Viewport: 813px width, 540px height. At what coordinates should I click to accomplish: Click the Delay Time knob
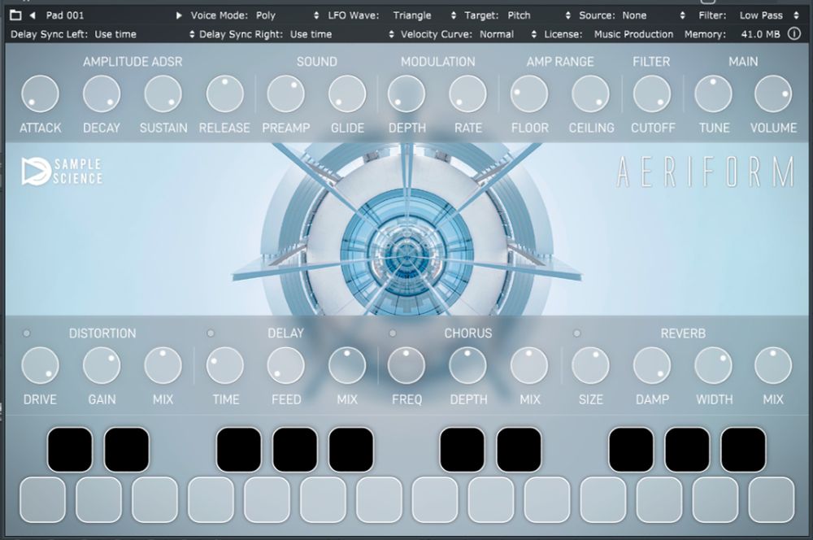(x=224, y=366)
